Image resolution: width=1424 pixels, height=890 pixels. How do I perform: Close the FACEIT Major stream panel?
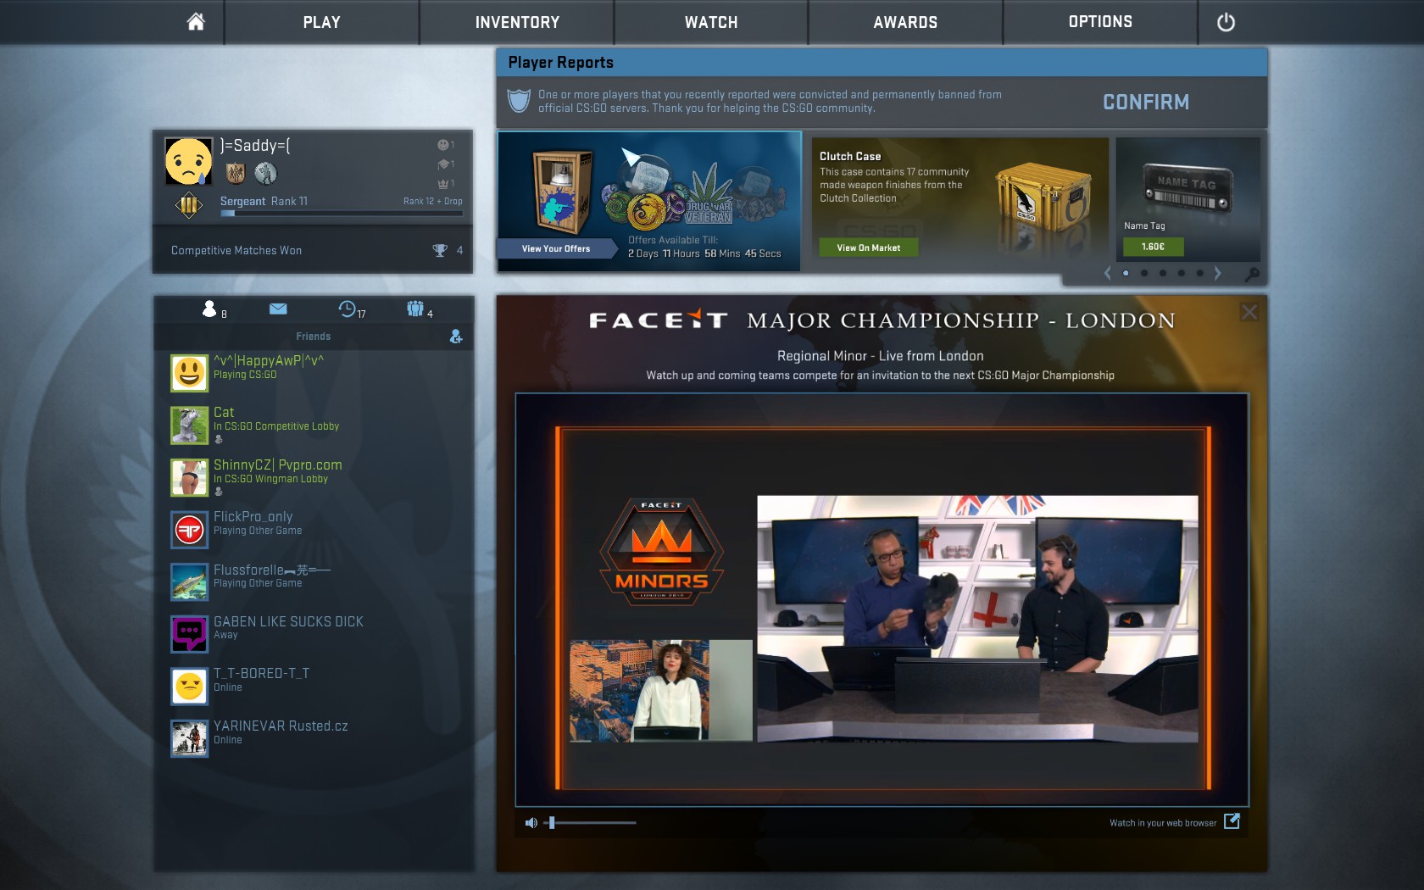pos(1249,312)
